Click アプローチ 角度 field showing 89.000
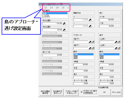Viewport: 124px width, 99px height. 81,65
